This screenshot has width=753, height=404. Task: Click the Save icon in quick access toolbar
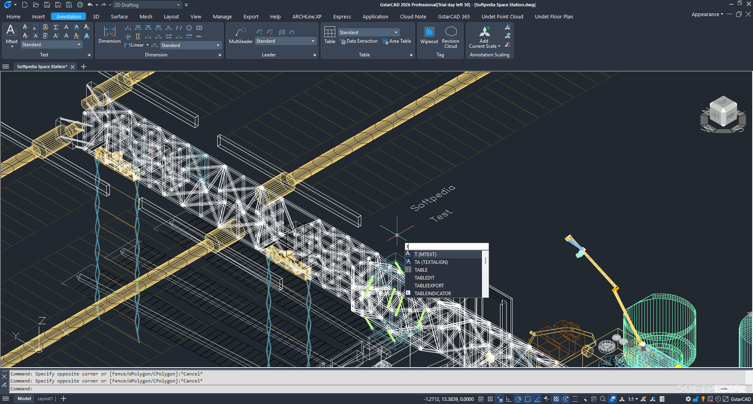(47, 5)
